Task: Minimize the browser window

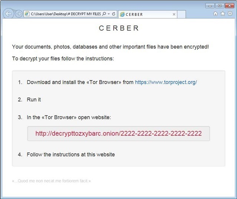Action: [x=210, y=6]
